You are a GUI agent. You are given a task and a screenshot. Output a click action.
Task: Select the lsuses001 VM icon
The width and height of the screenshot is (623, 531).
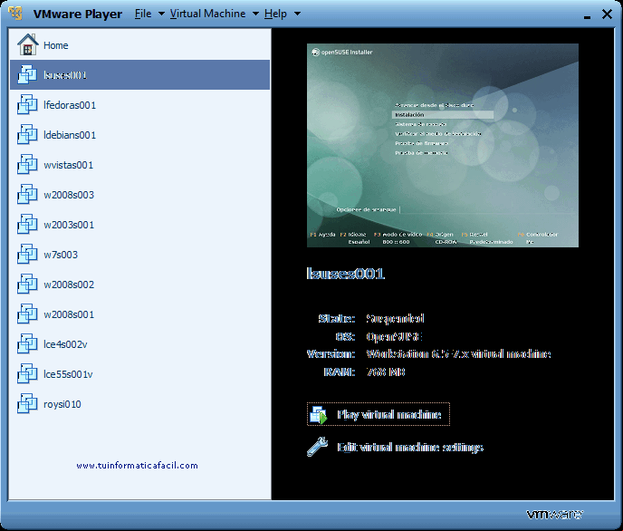[x=27, y=74]
